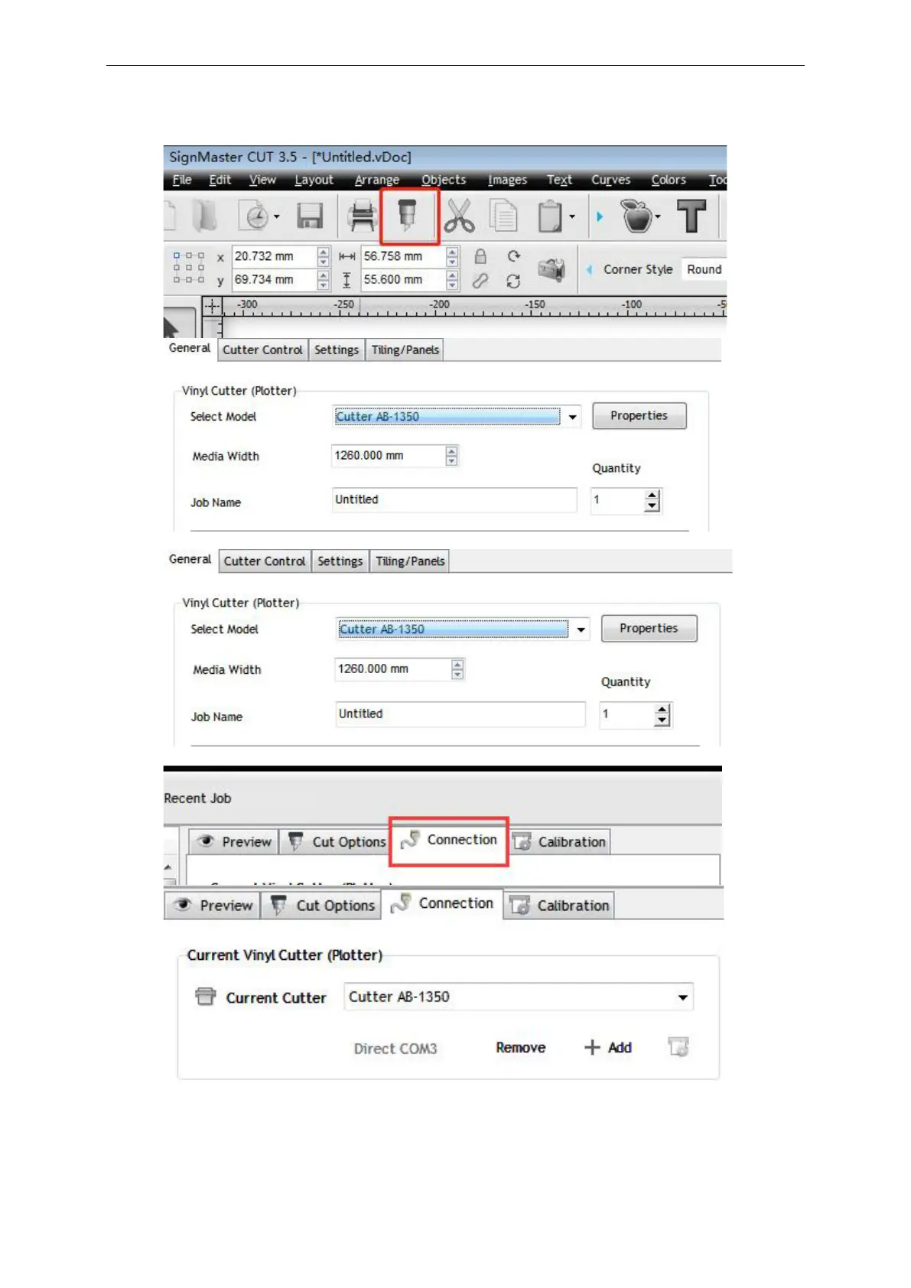Click the Job Name field in top panel

454,500
